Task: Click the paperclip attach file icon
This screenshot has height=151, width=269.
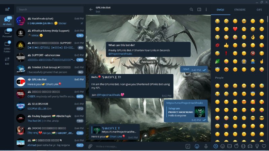Action: pyautogui.click(x=90, y=146)
